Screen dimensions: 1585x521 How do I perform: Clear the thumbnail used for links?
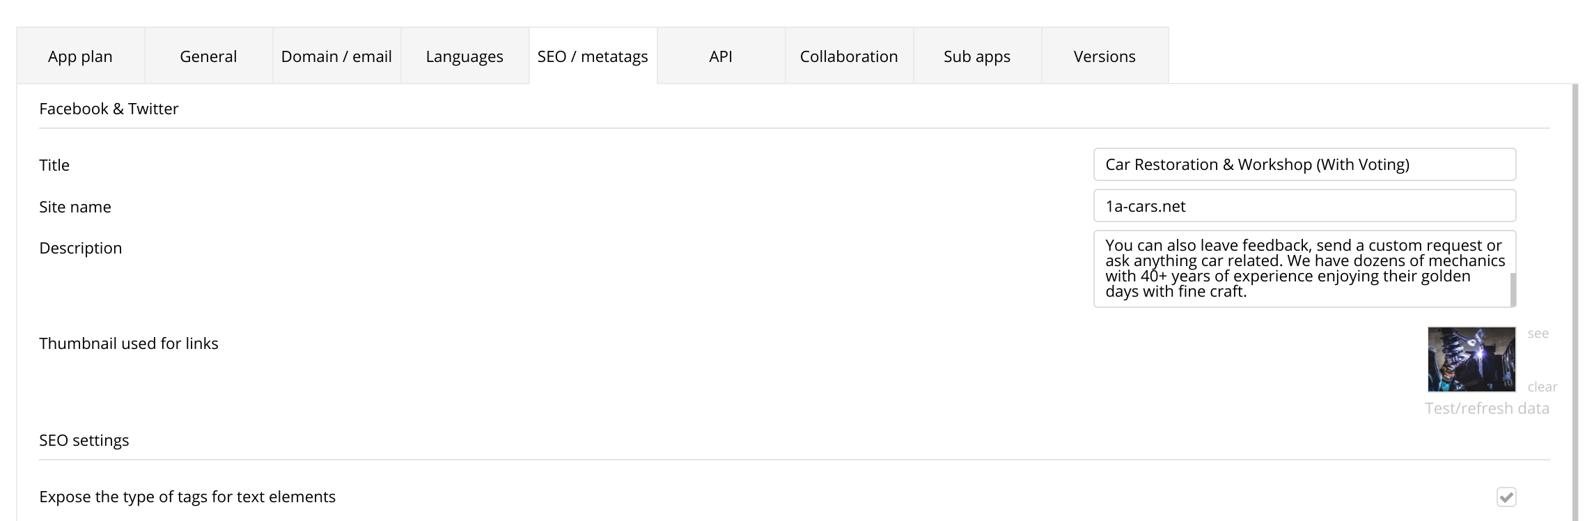point(1542,387)
